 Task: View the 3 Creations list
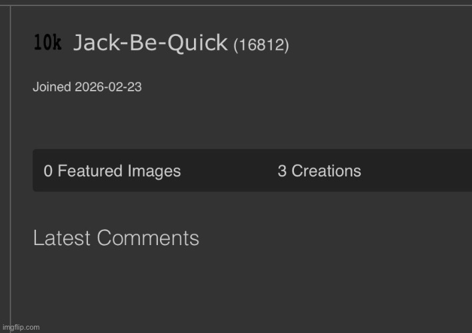point(319,171)
